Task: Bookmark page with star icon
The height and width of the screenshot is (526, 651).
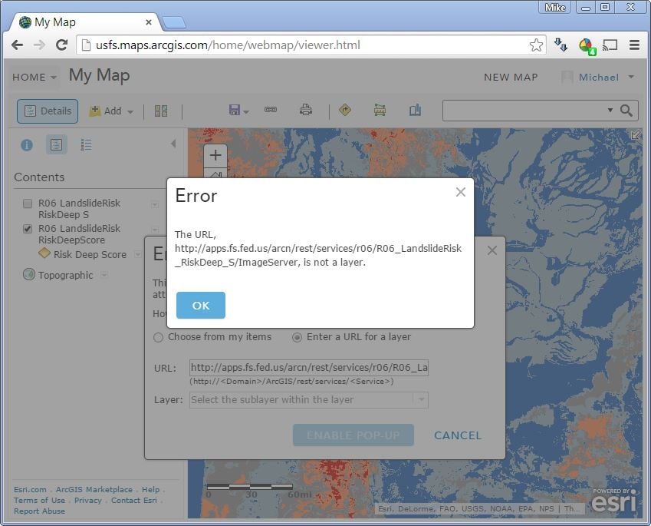Action: tap(536, 45)
